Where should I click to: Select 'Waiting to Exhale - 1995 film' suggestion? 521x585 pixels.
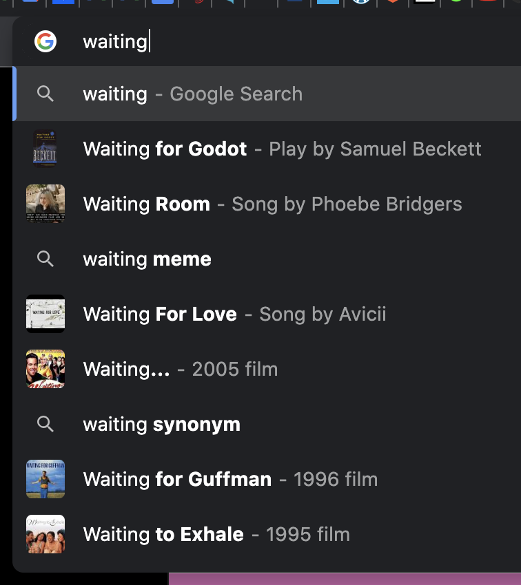[216, 535]
